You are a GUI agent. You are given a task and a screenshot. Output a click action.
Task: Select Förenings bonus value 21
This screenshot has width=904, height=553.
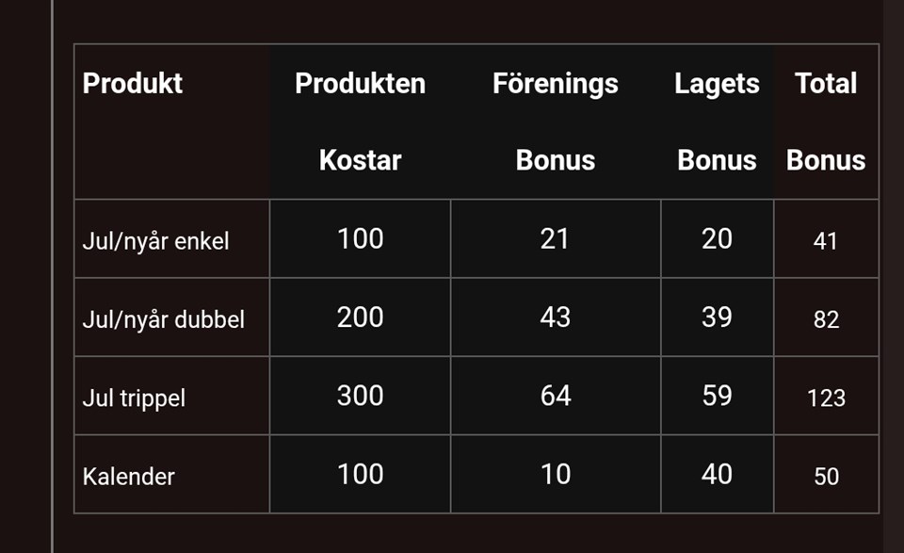pos(555,239)
